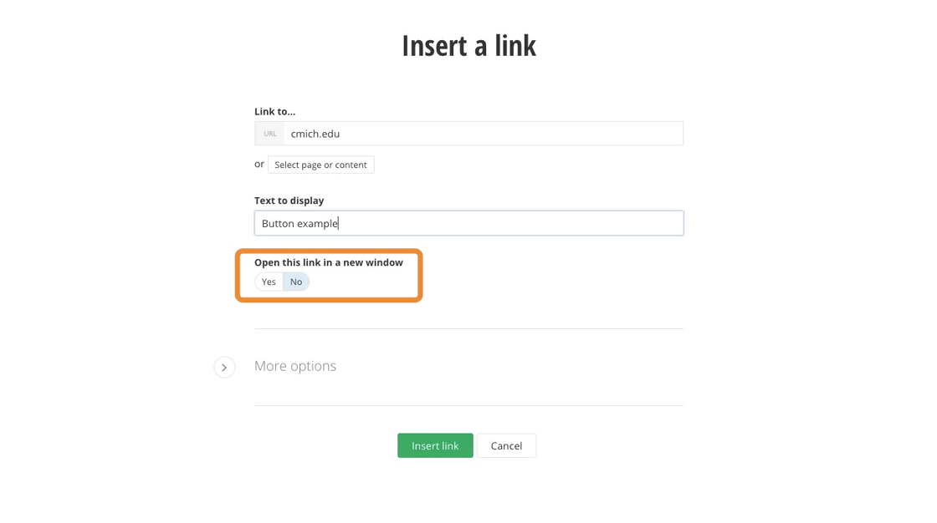Click the 'Link to...' field label

[x=274, y=111]
